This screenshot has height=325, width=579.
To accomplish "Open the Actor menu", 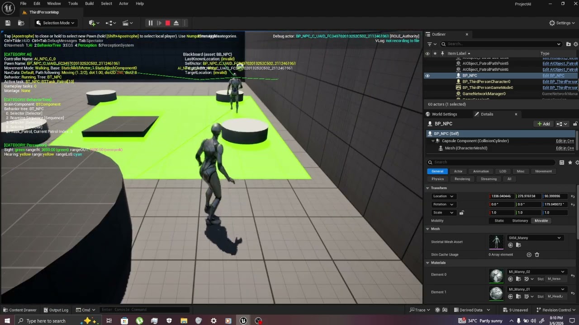I will [x=123, y=4].
